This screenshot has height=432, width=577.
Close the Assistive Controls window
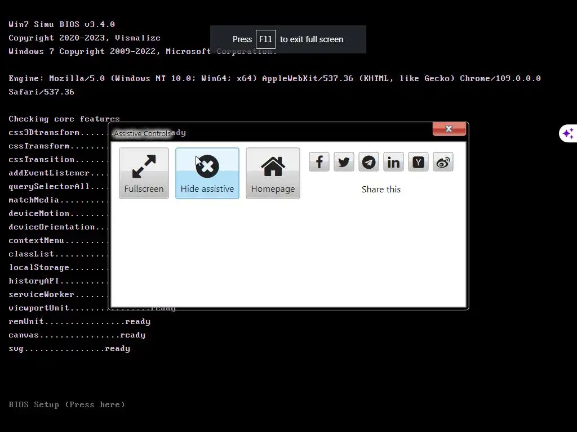pos(449,129)
